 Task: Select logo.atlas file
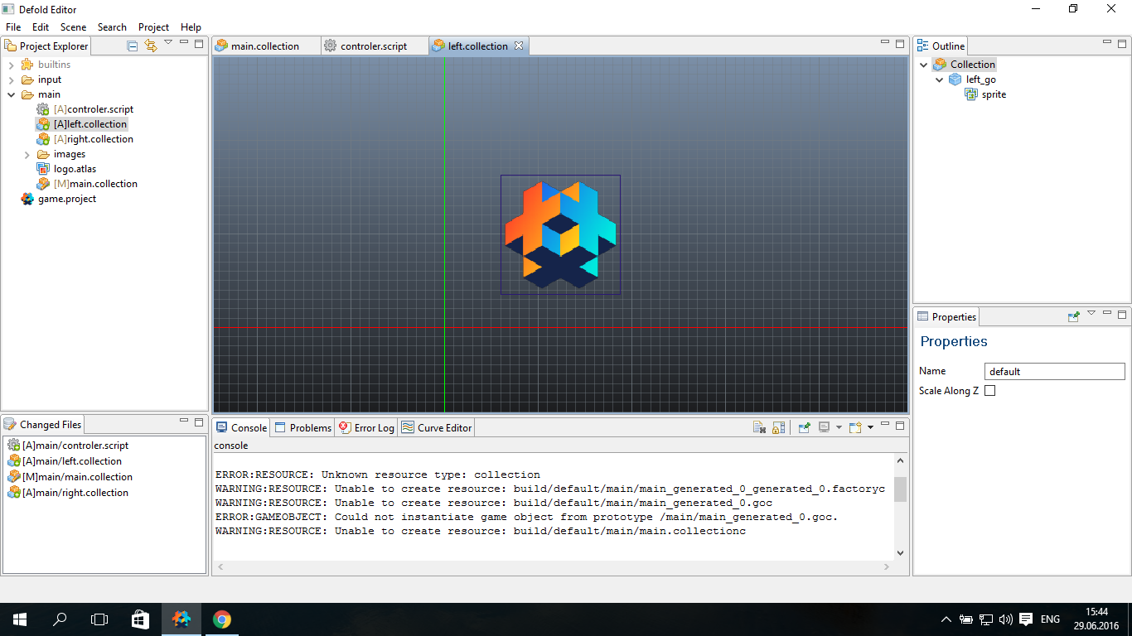[75, 169]
